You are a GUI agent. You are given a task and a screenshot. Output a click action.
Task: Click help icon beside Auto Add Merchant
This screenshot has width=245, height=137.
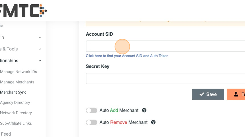click(144, 110)
